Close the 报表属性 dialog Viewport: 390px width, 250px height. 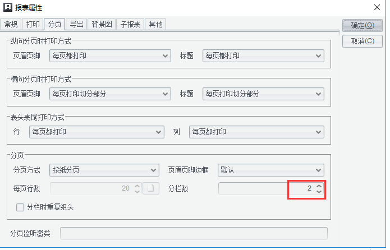(377, 7)
